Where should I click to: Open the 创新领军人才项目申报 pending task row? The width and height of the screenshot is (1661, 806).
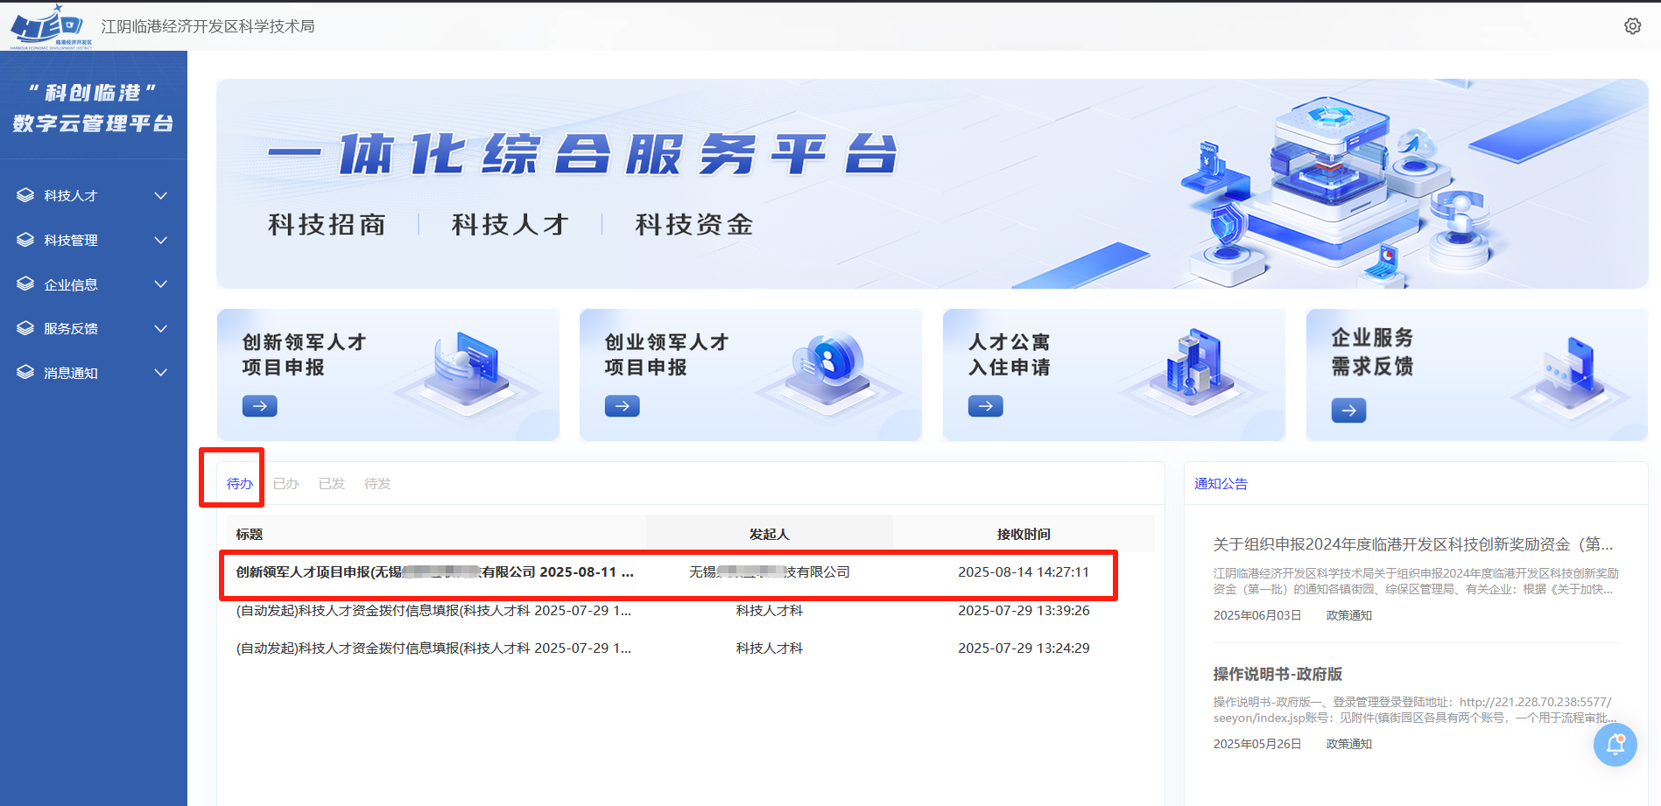click(x=434, y=572)
